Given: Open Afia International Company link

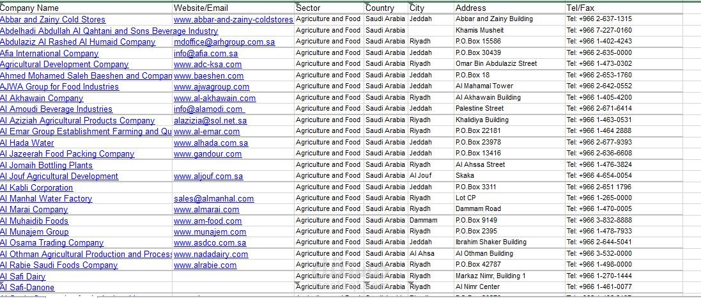Looking at the screenshot, I should [x=49, y=53].
